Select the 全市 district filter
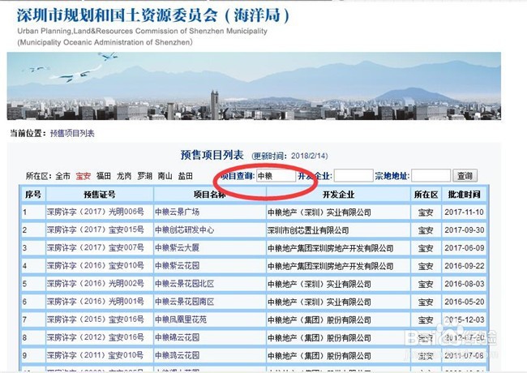Viewport: 527px width, 373px height. 63,176
